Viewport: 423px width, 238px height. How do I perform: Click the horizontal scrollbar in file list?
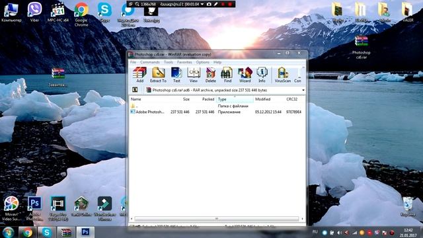(217, 219)
